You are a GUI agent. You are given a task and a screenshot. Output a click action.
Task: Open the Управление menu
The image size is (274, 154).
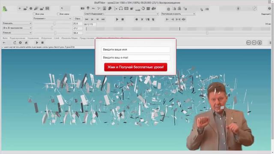coord(33,38)
